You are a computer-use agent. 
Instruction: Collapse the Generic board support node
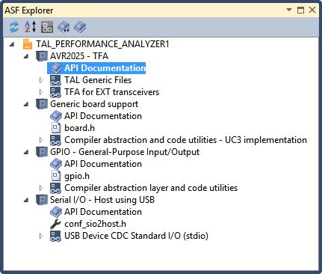(26, 104)
